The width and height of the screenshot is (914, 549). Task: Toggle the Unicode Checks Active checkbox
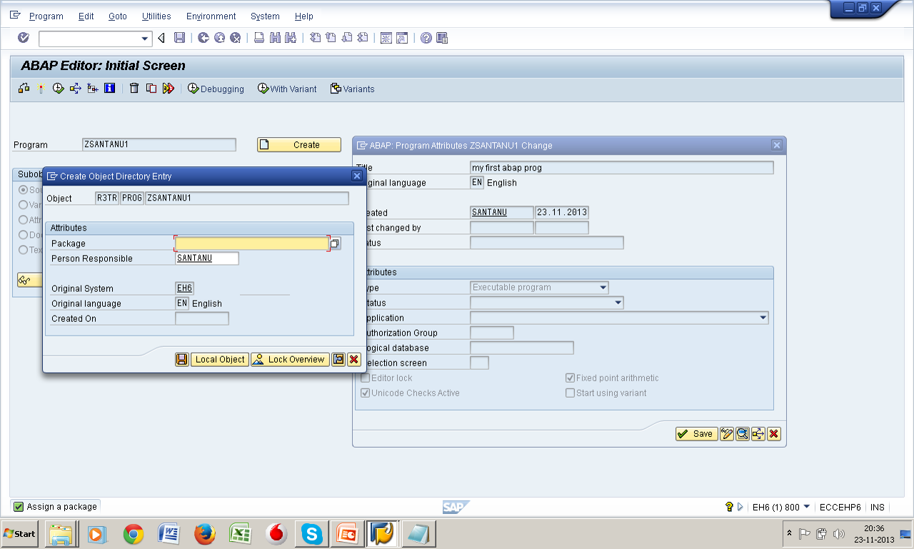366,393
